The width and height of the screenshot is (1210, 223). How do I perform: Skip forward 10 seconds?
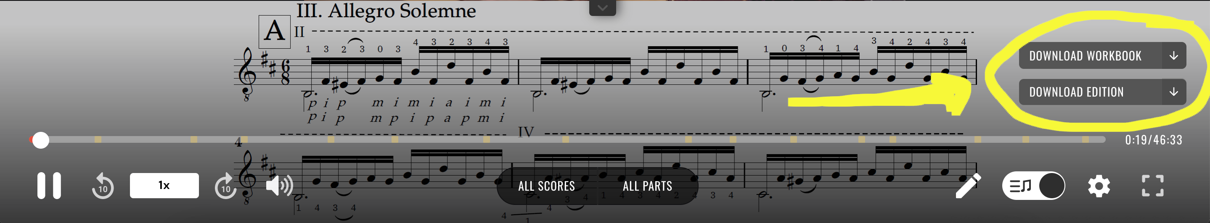pyautogui.click(x=225, y=186)
